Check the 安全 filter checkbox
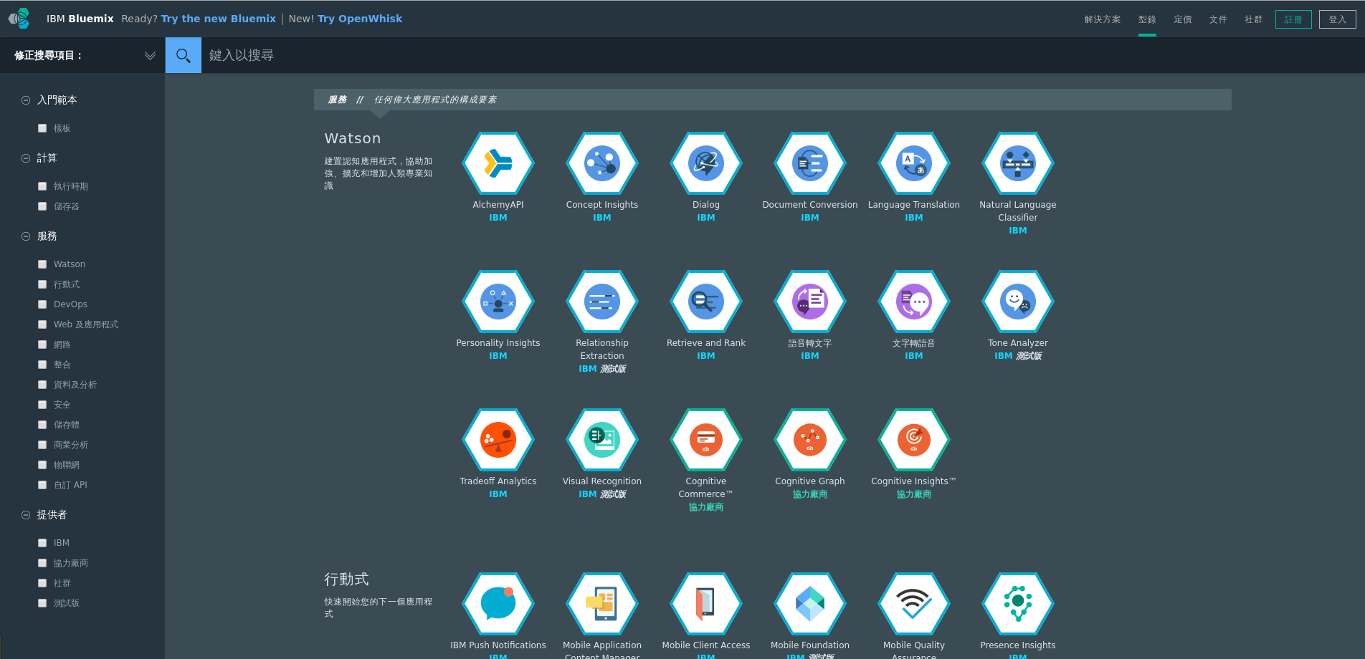The width and height of the screenshot is (1365, 659). 42,405
